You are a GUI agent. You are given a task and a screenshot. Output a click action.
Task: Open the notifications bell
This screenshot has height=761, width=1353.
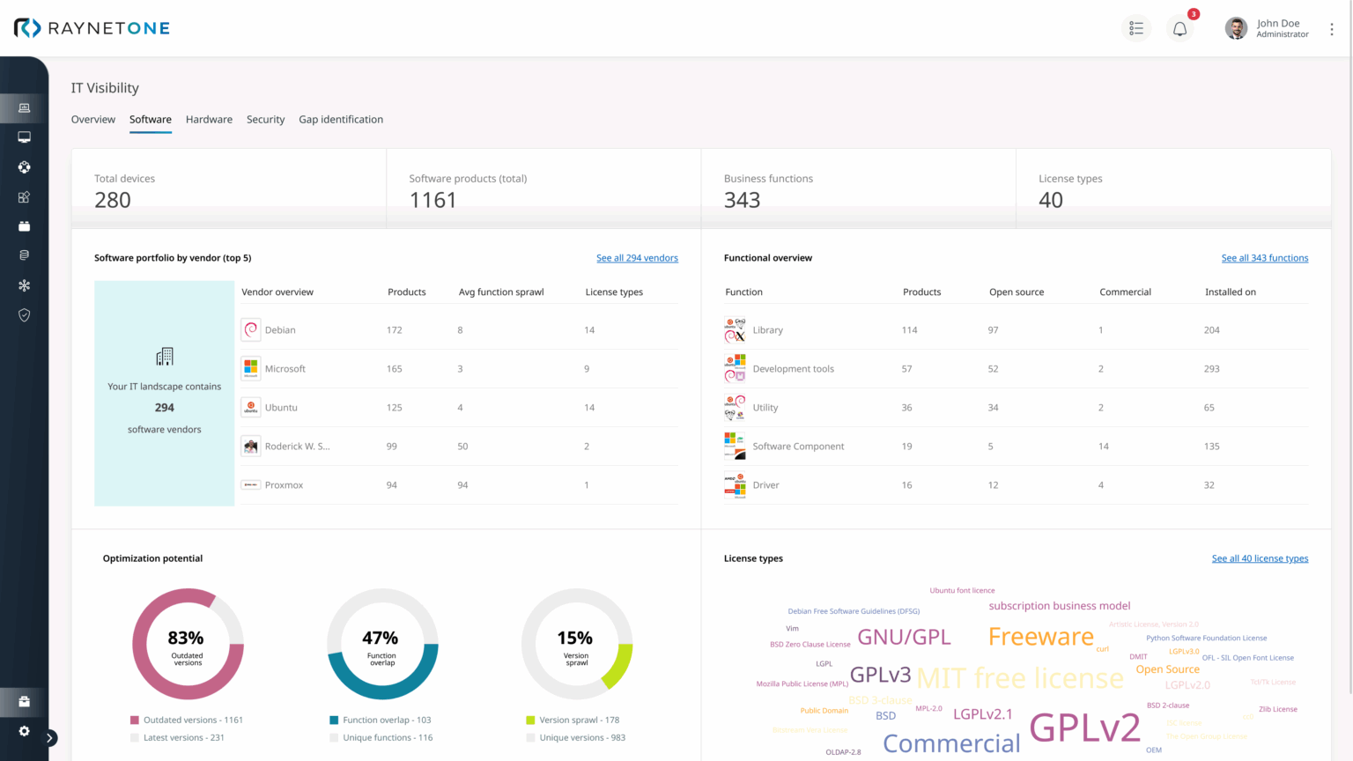click(x=1179, y=28)
